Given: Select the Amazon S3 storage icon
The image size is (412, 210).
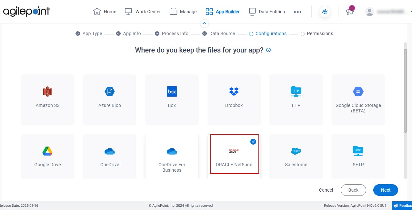Looking at the screenshot, I should (x=48, y=92).
